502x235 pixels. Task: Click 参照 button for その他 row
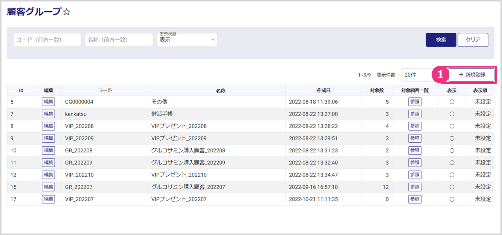[x=415, y=102]
